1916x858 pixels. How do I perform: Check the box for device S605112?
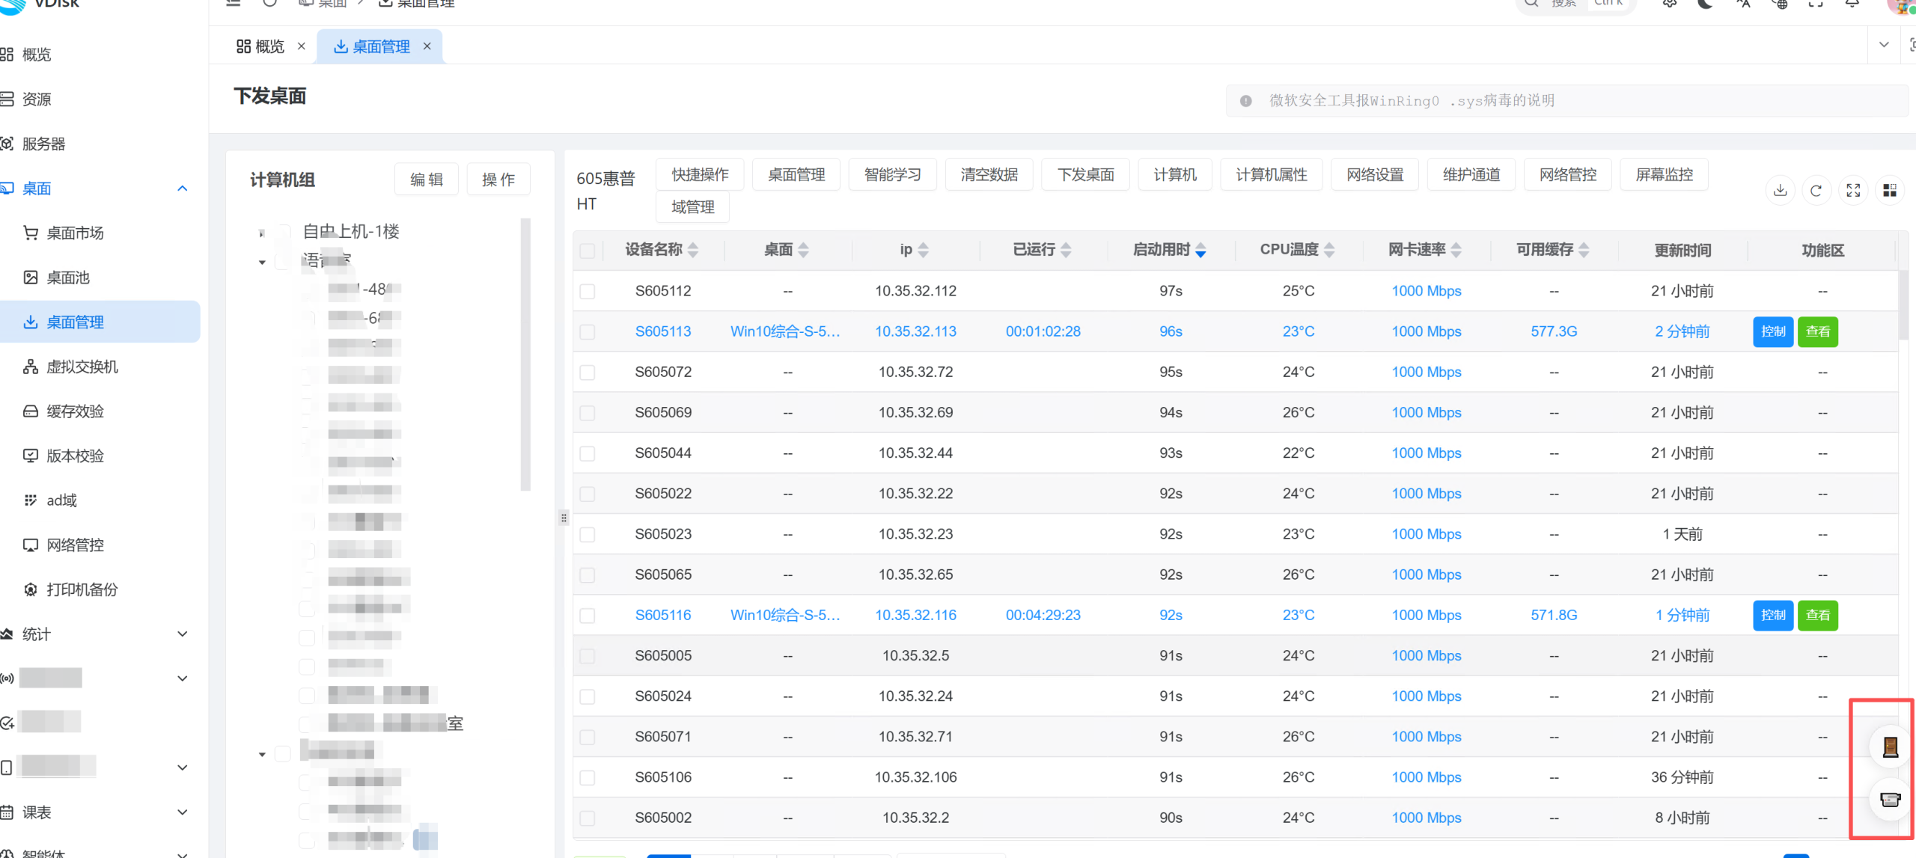[x=588, y=291]
